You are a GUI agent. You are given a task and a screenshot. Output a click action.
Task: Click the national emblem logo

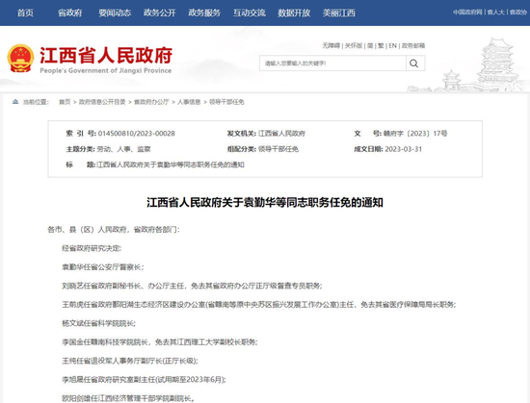20,59
